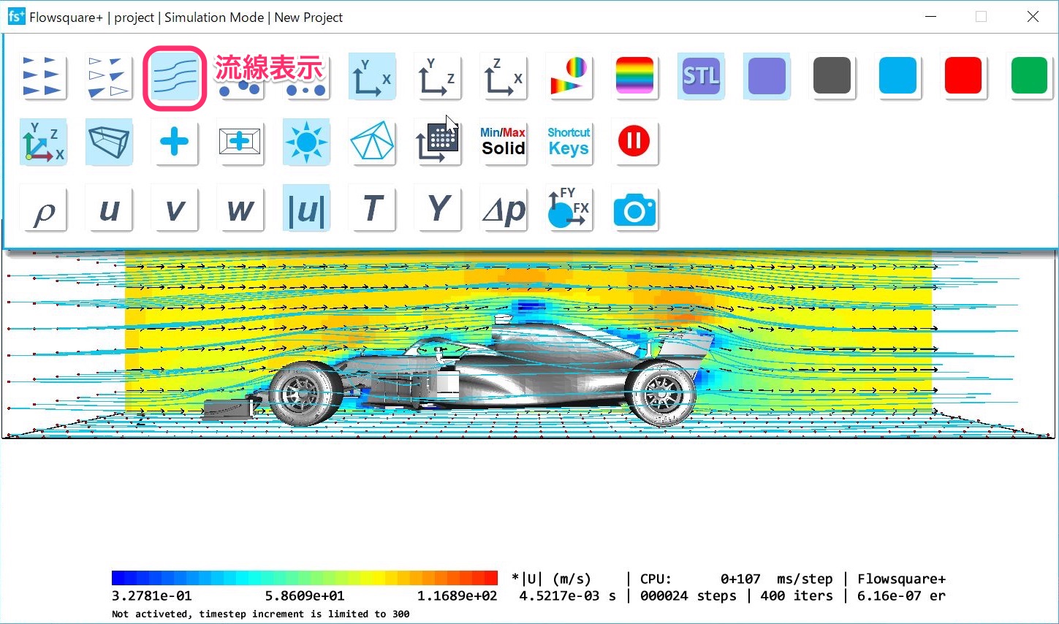Click the Flowsquare+ status bar label
This screenshot has height=624, width=1059.
click(901, 579)
